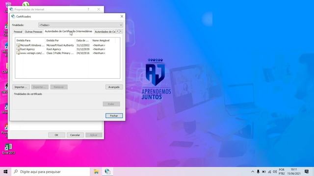Click the Exibir button

coord(111,104)
